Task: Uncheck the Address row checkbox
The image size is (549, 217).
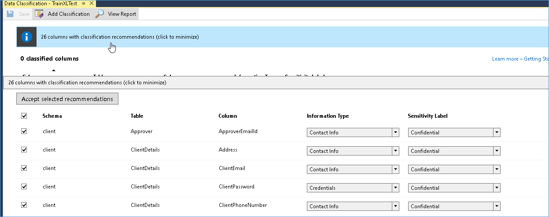Action: 24,149
